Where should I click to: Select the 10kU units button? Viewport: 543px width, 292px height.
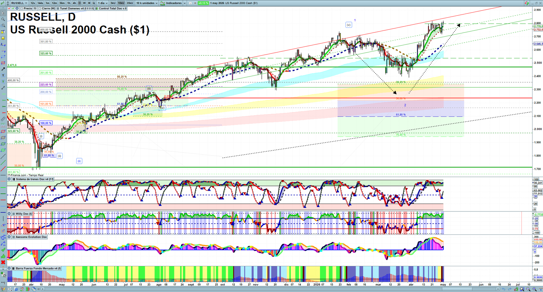click(x=121, y=3)
